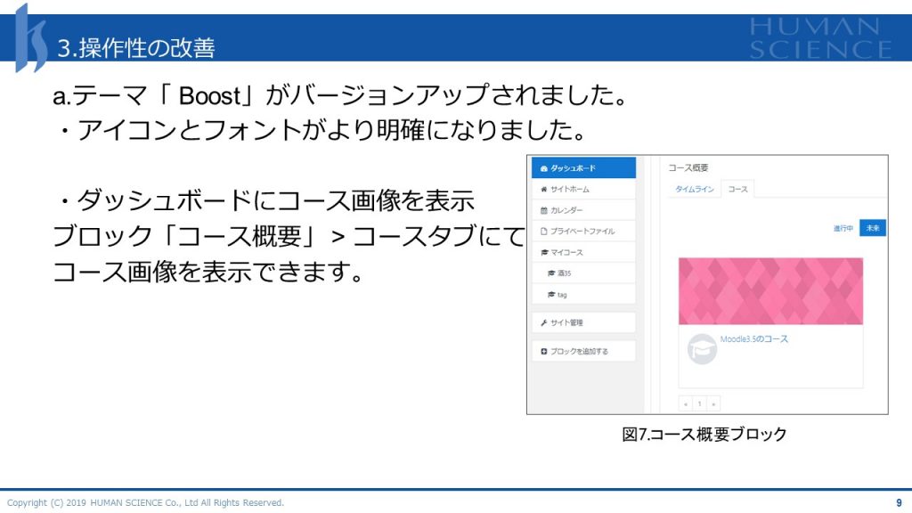912x513 pixels.
Task: Click the home icon beside サイトホーム
Action: click(544, 190)
